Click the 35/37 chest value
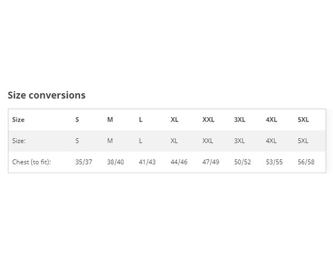 coord(84,162)
